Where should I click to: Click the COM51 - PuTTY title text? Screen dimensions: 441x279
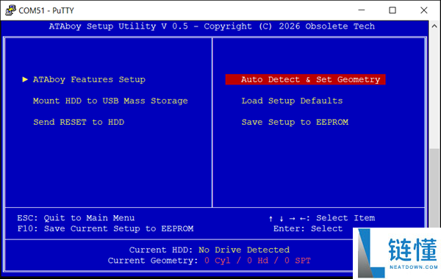46,11
